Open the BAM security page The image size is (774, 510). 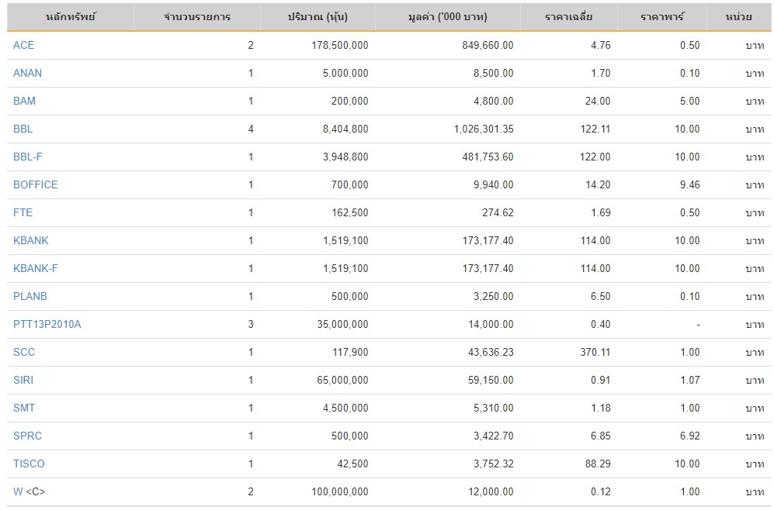(x=25, y=101)
